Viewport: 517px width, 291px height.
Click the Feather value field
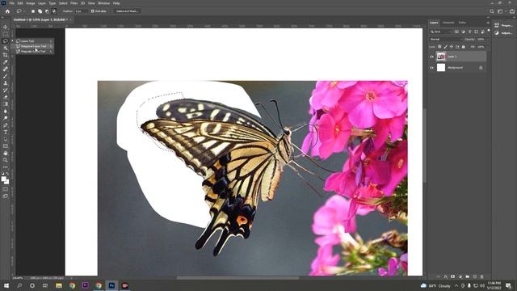tap(81, 11)
